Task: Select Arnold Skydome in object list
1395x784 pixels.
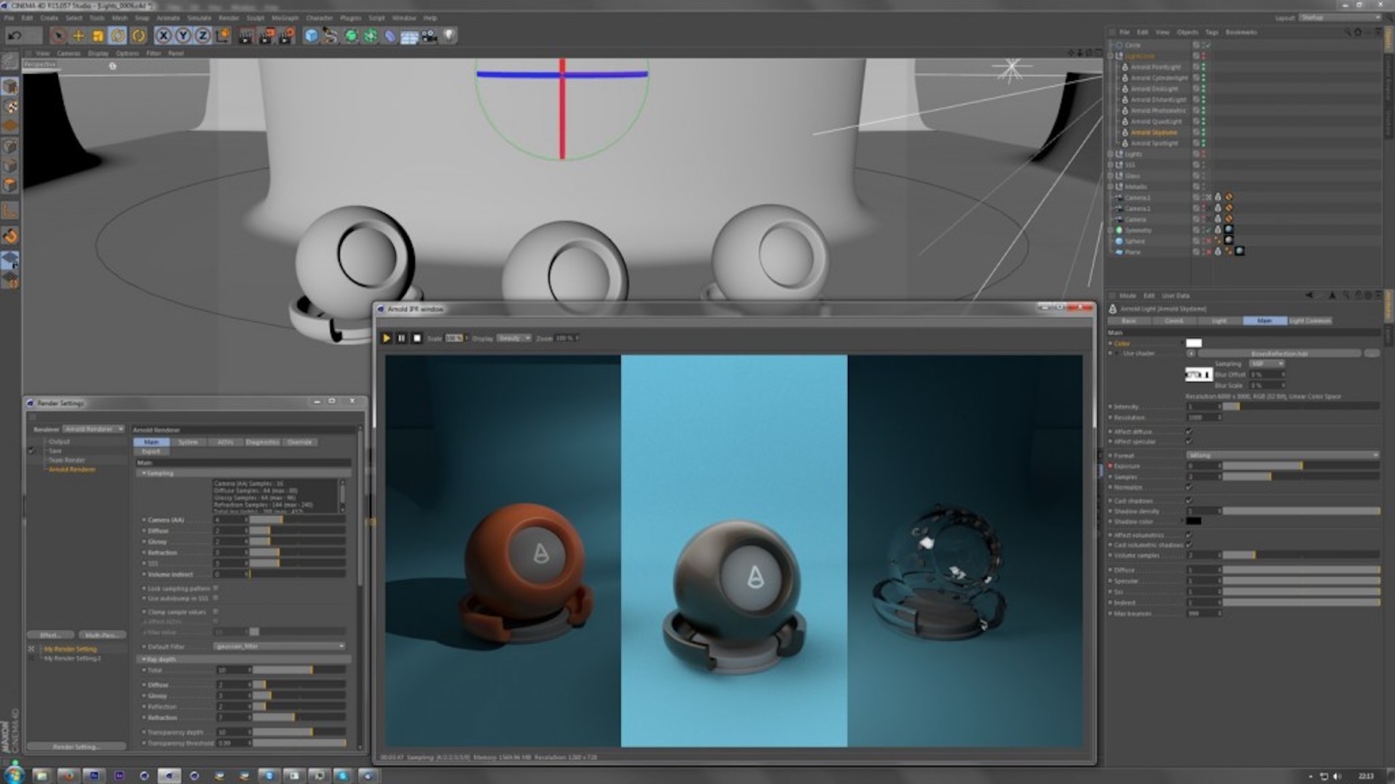Action: tap(1154, 133)
